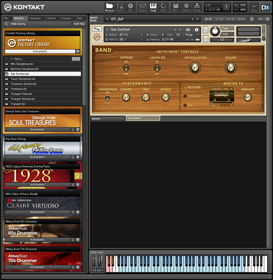
Task: Show rack page 17-32
Action: pos(219,19)
